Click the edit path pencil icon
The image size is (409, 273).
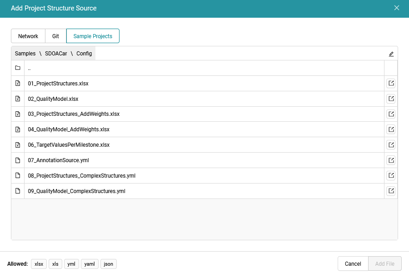point(391,54)
